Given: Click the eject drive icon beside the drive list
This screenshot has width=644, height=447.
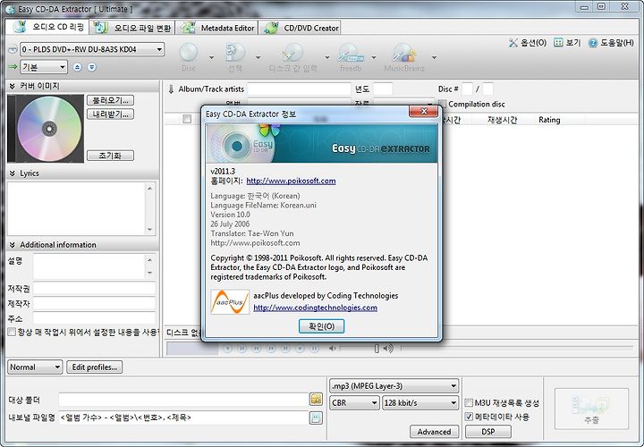Looking at the screenshot, I should [x=13, y=49].
